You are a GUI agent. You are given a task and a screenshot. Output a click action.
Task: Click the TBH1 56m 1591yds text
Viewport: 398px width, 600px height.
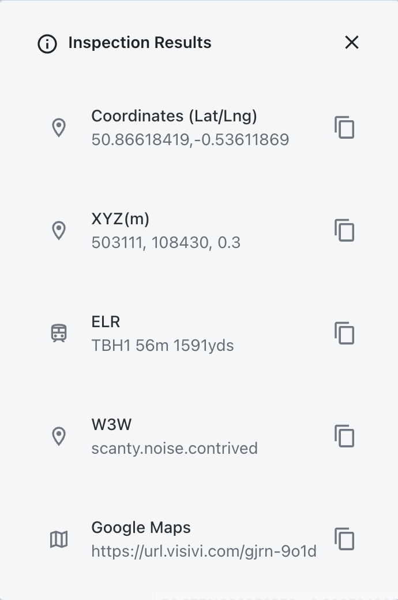point(162,346)
